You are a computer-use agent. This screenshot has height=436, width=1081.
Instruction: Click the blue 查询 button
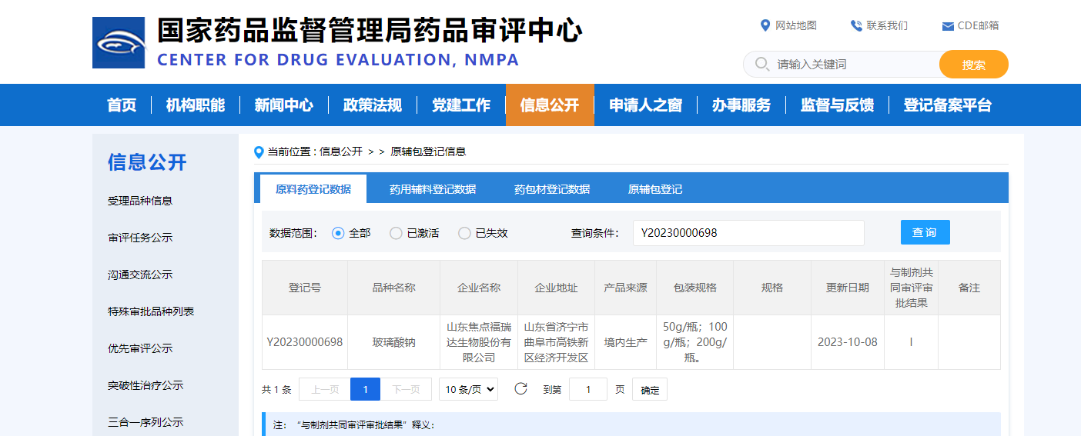[x=925, y=232]
